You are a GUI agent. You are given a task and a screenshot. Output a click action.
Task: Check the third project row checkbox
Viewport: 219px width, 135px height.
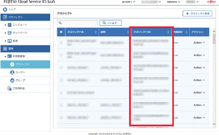[x=61, y=67]
